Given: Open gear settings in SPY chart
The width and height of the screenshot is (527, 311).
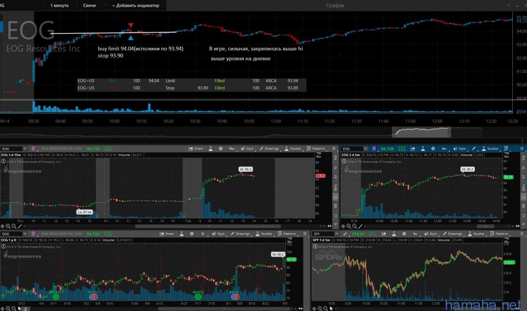Looking at the screenshot, I should coord(404,234).
